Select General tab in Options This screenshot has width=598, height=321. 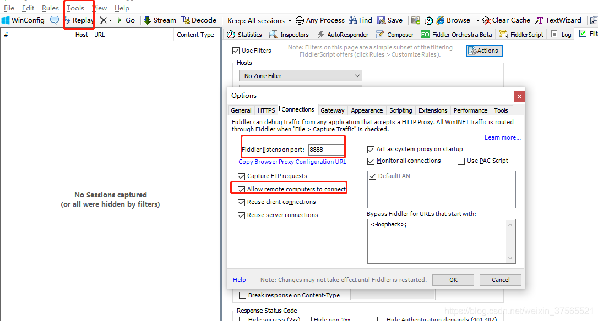[241, 110]
